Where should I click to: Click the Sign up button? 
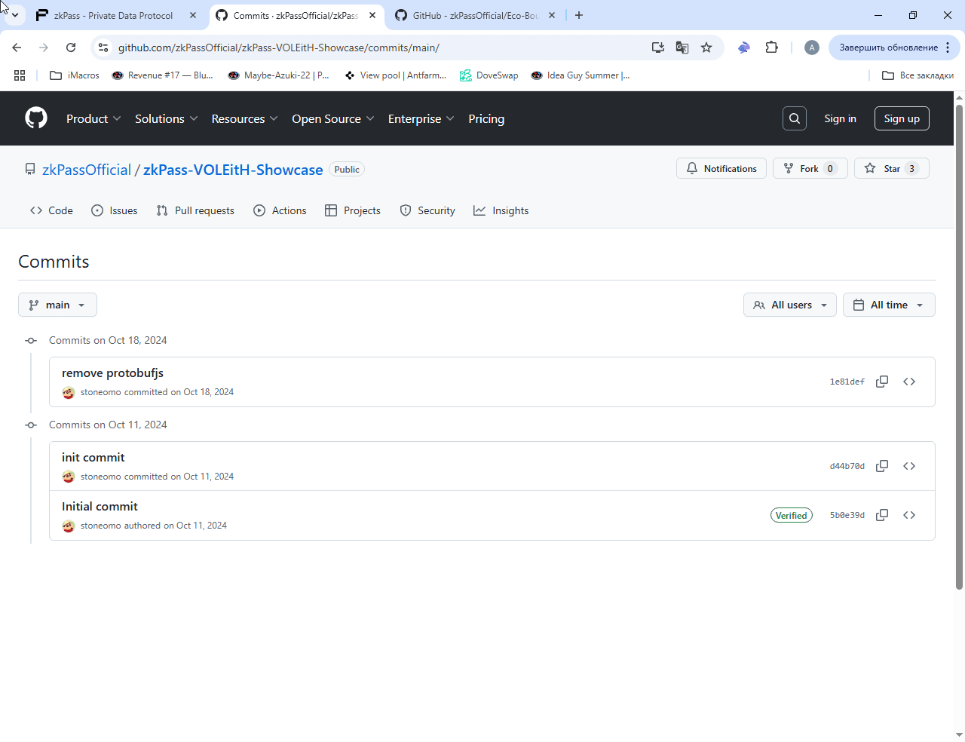pos(902,118)
